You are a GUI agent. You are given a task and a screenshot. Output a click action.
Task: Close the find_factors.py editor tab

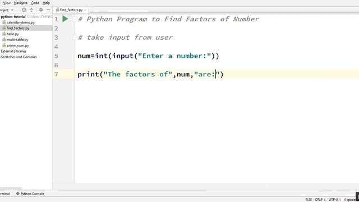pyautogui.click(x=85, y=10)
